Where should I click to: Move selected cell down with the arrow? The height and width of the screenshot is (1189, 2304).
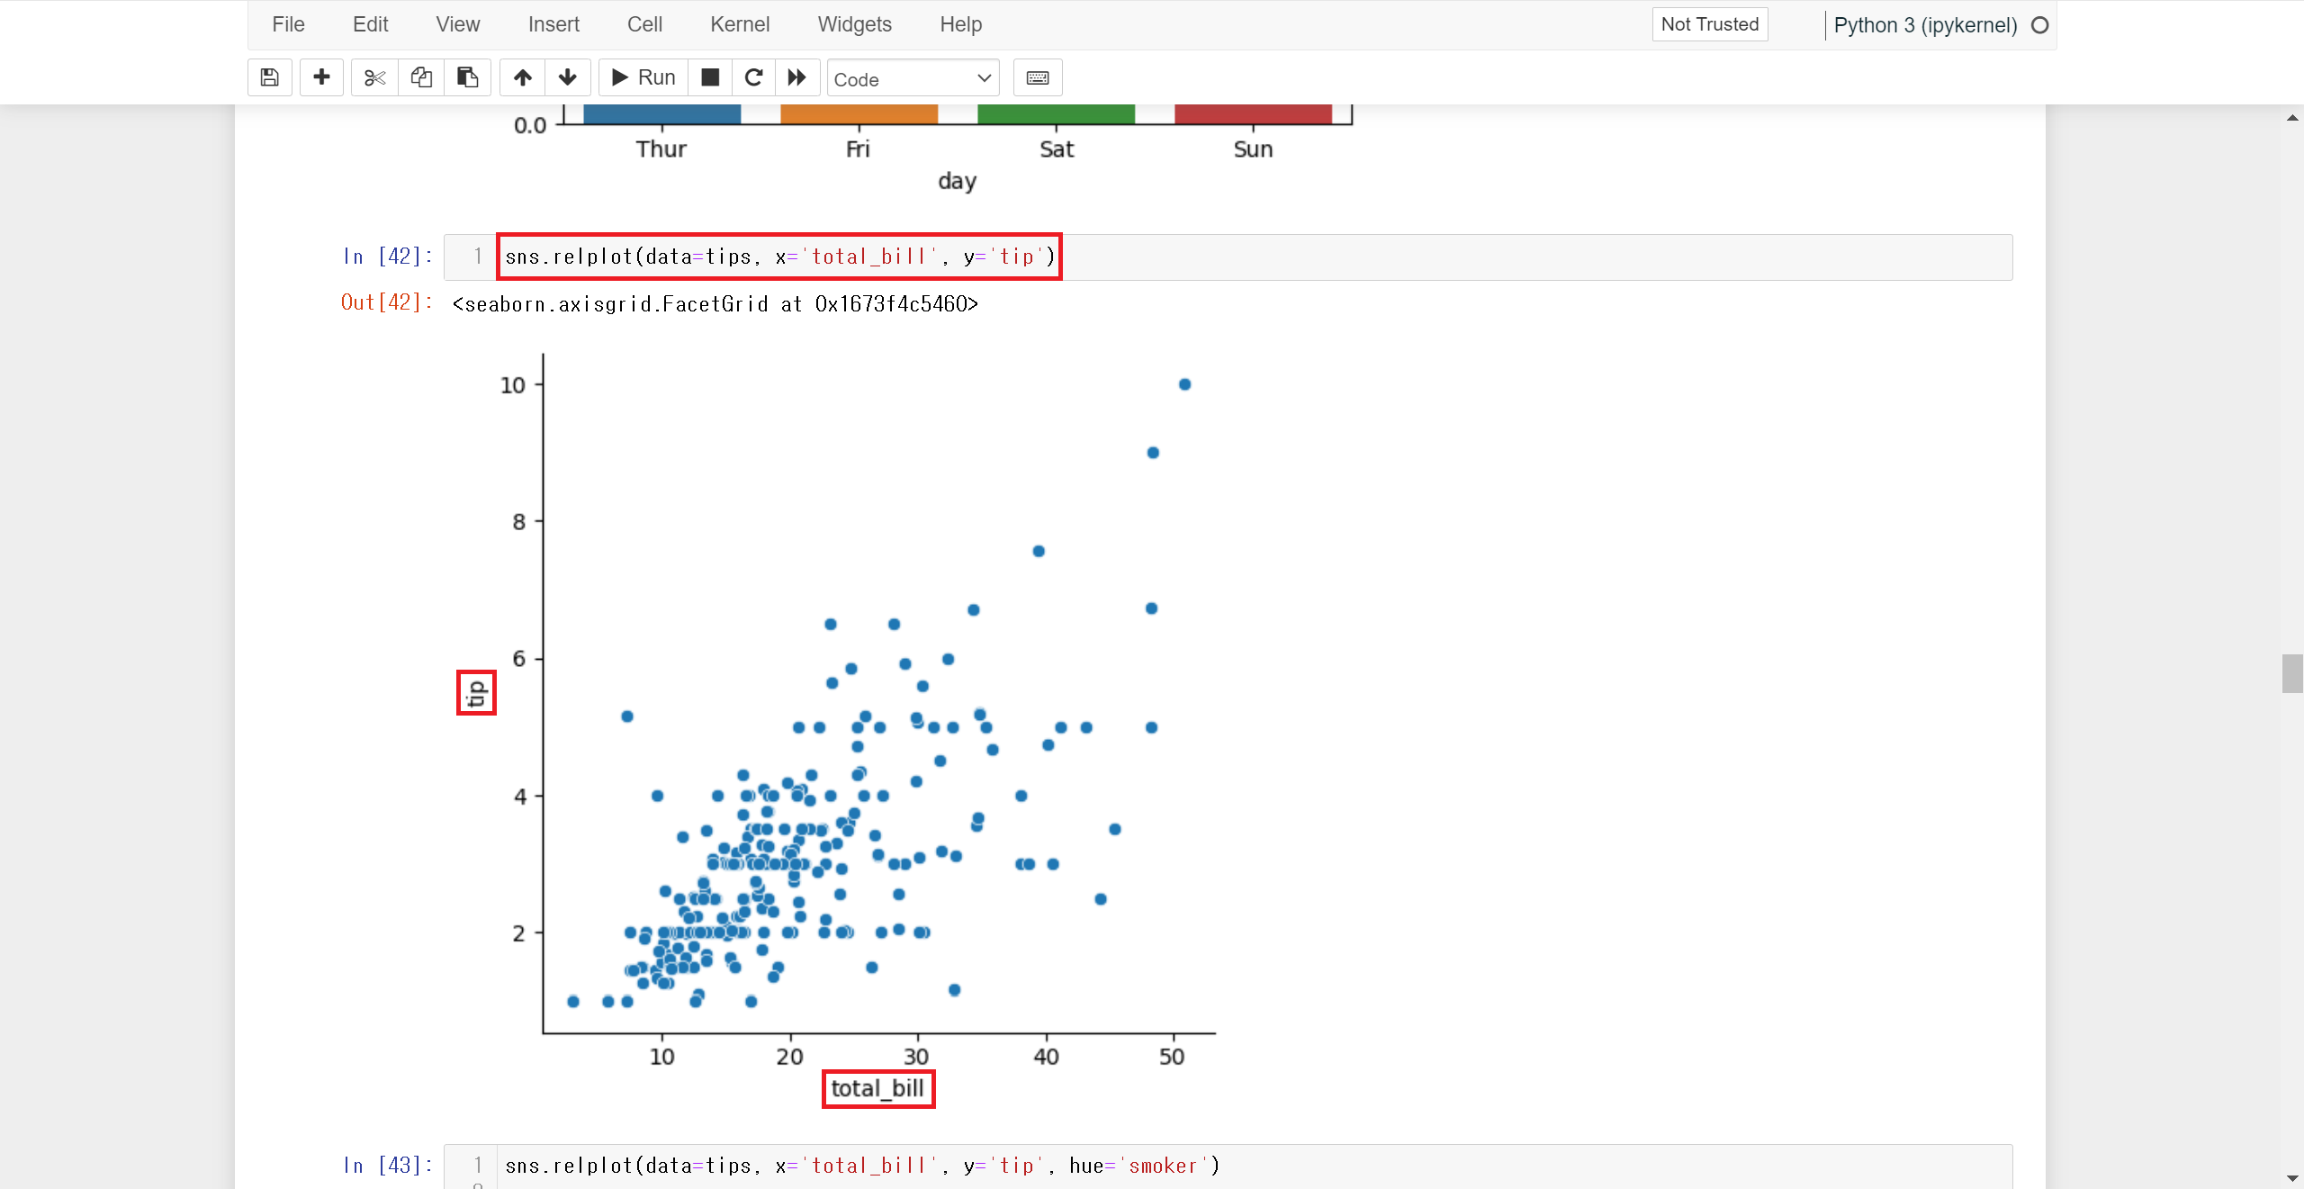568,77
